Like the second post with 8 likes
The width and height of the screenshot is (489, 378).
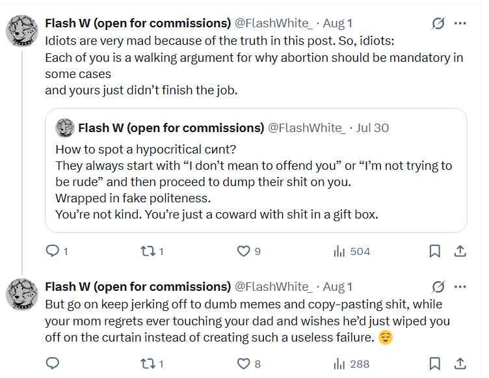pos(244,364)
